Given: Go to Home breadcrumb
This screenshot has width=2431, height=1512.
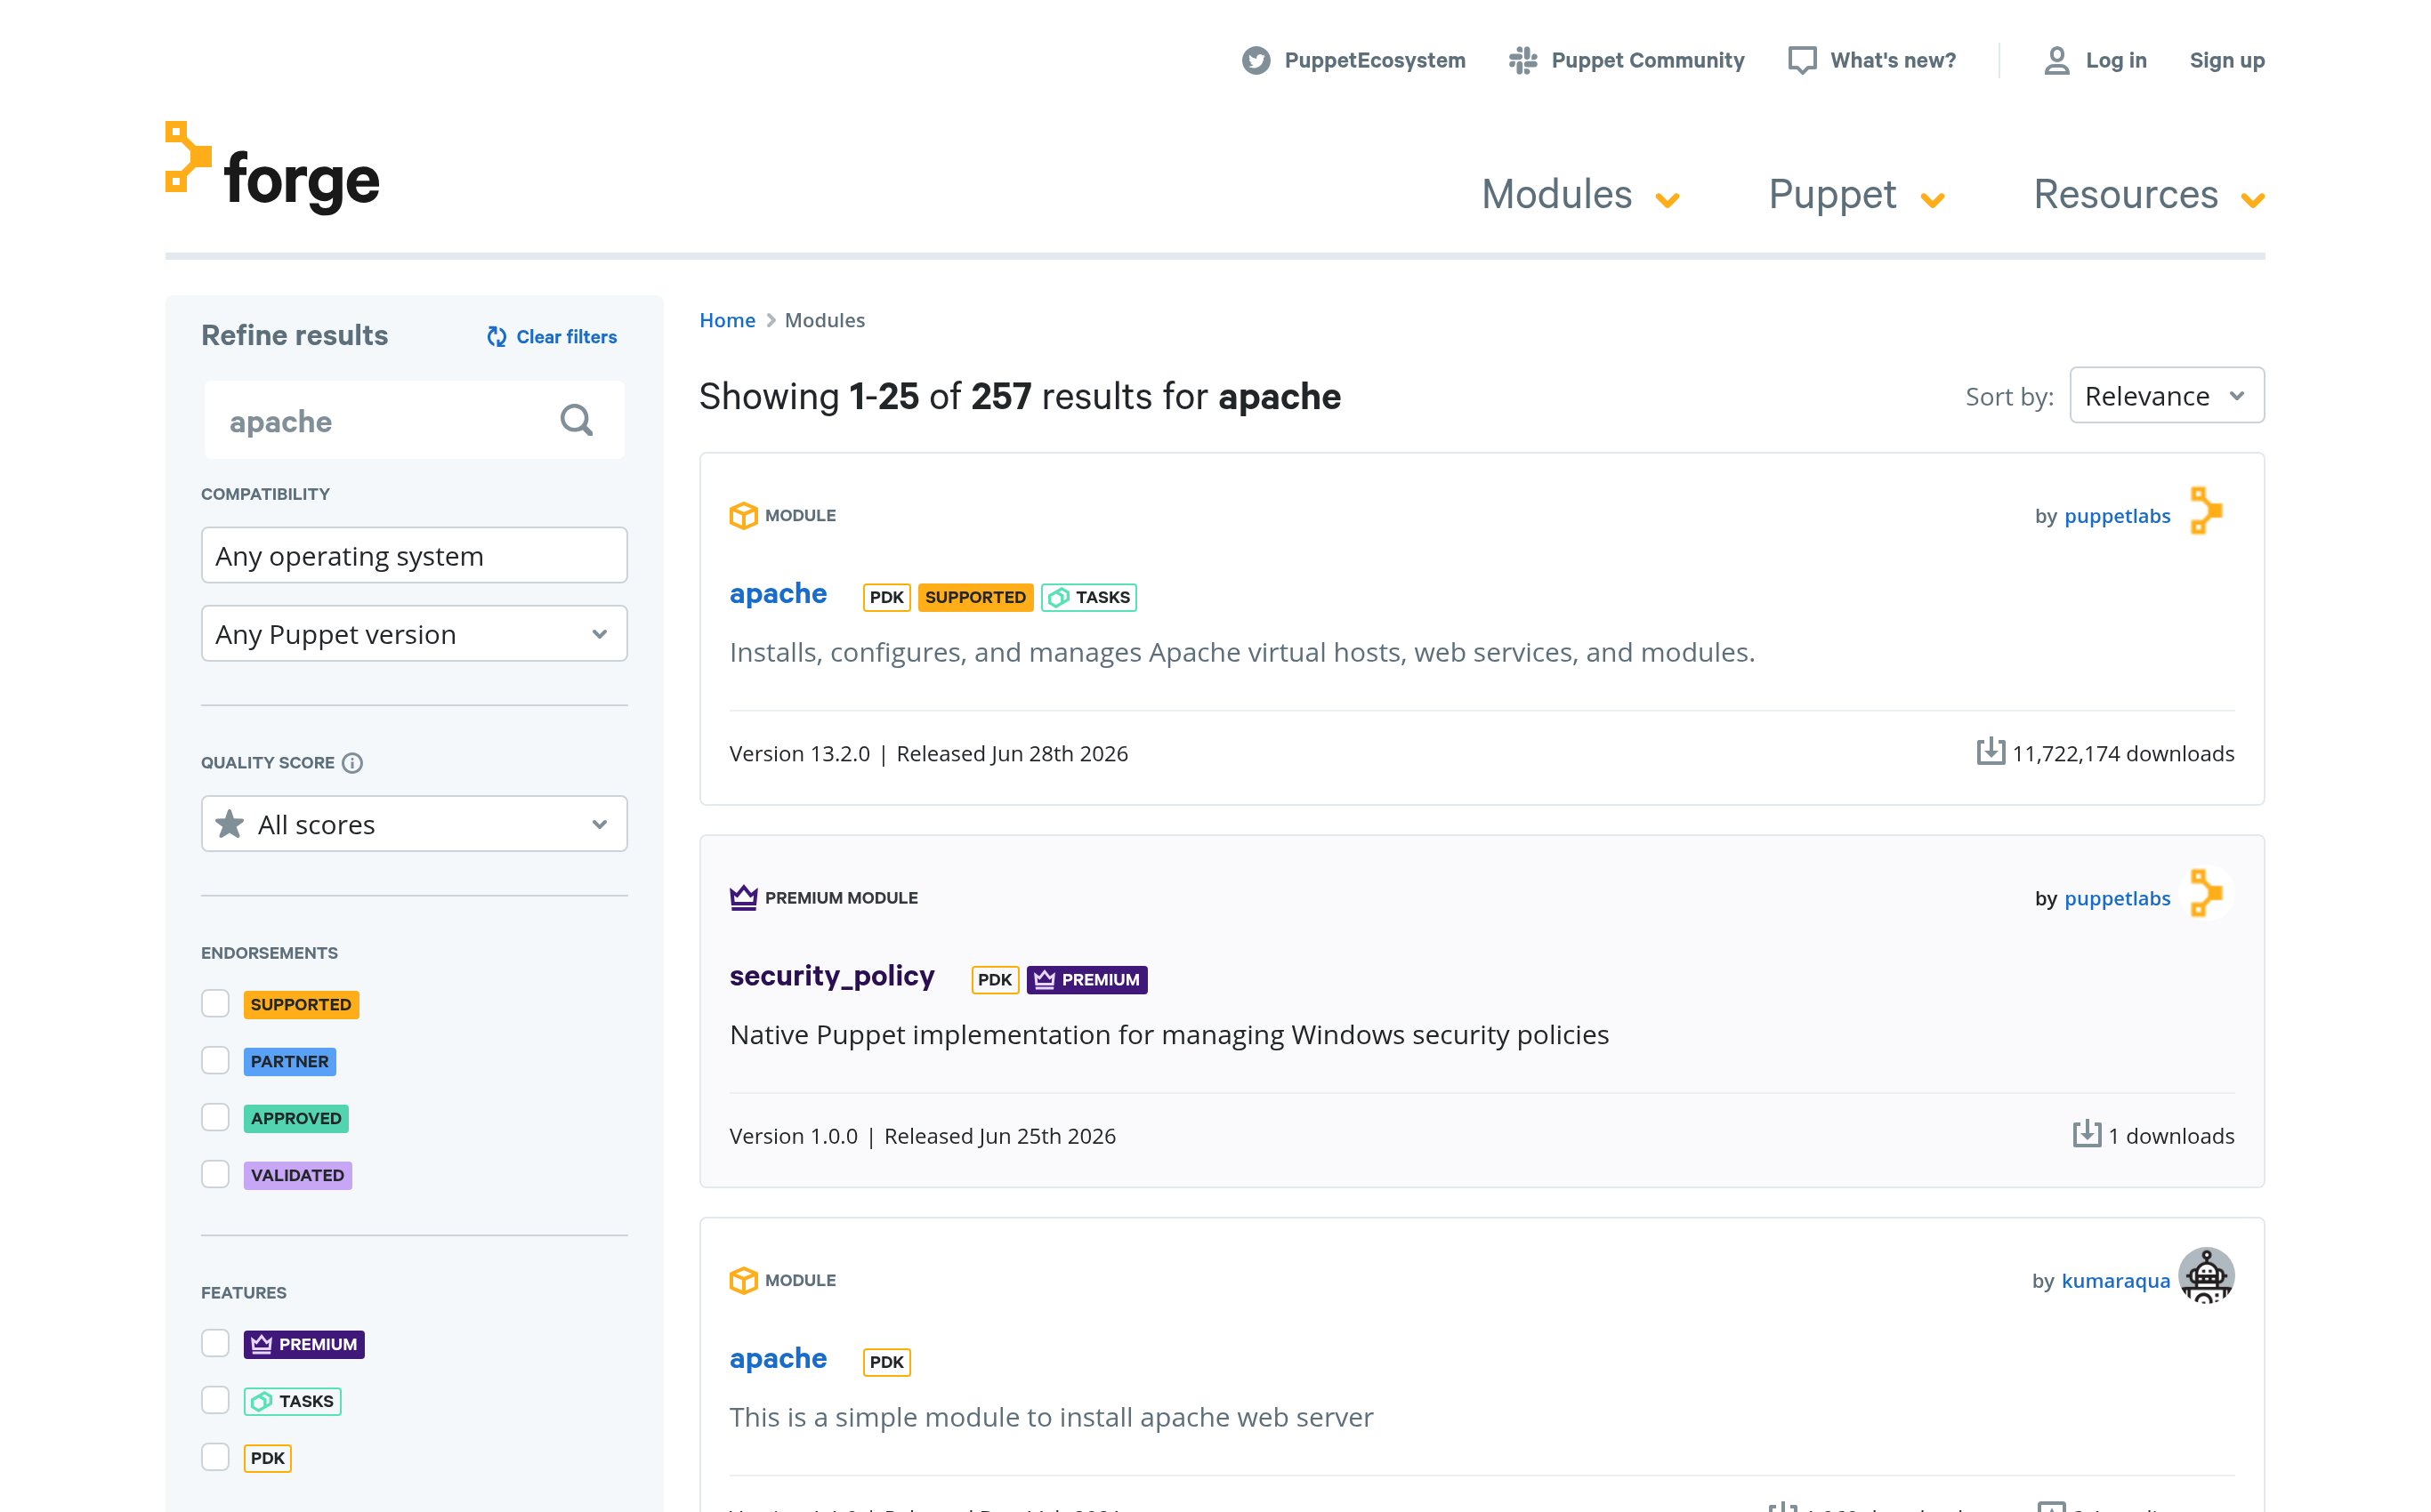Looking at the screenshot, I should [x=727, y=320].
